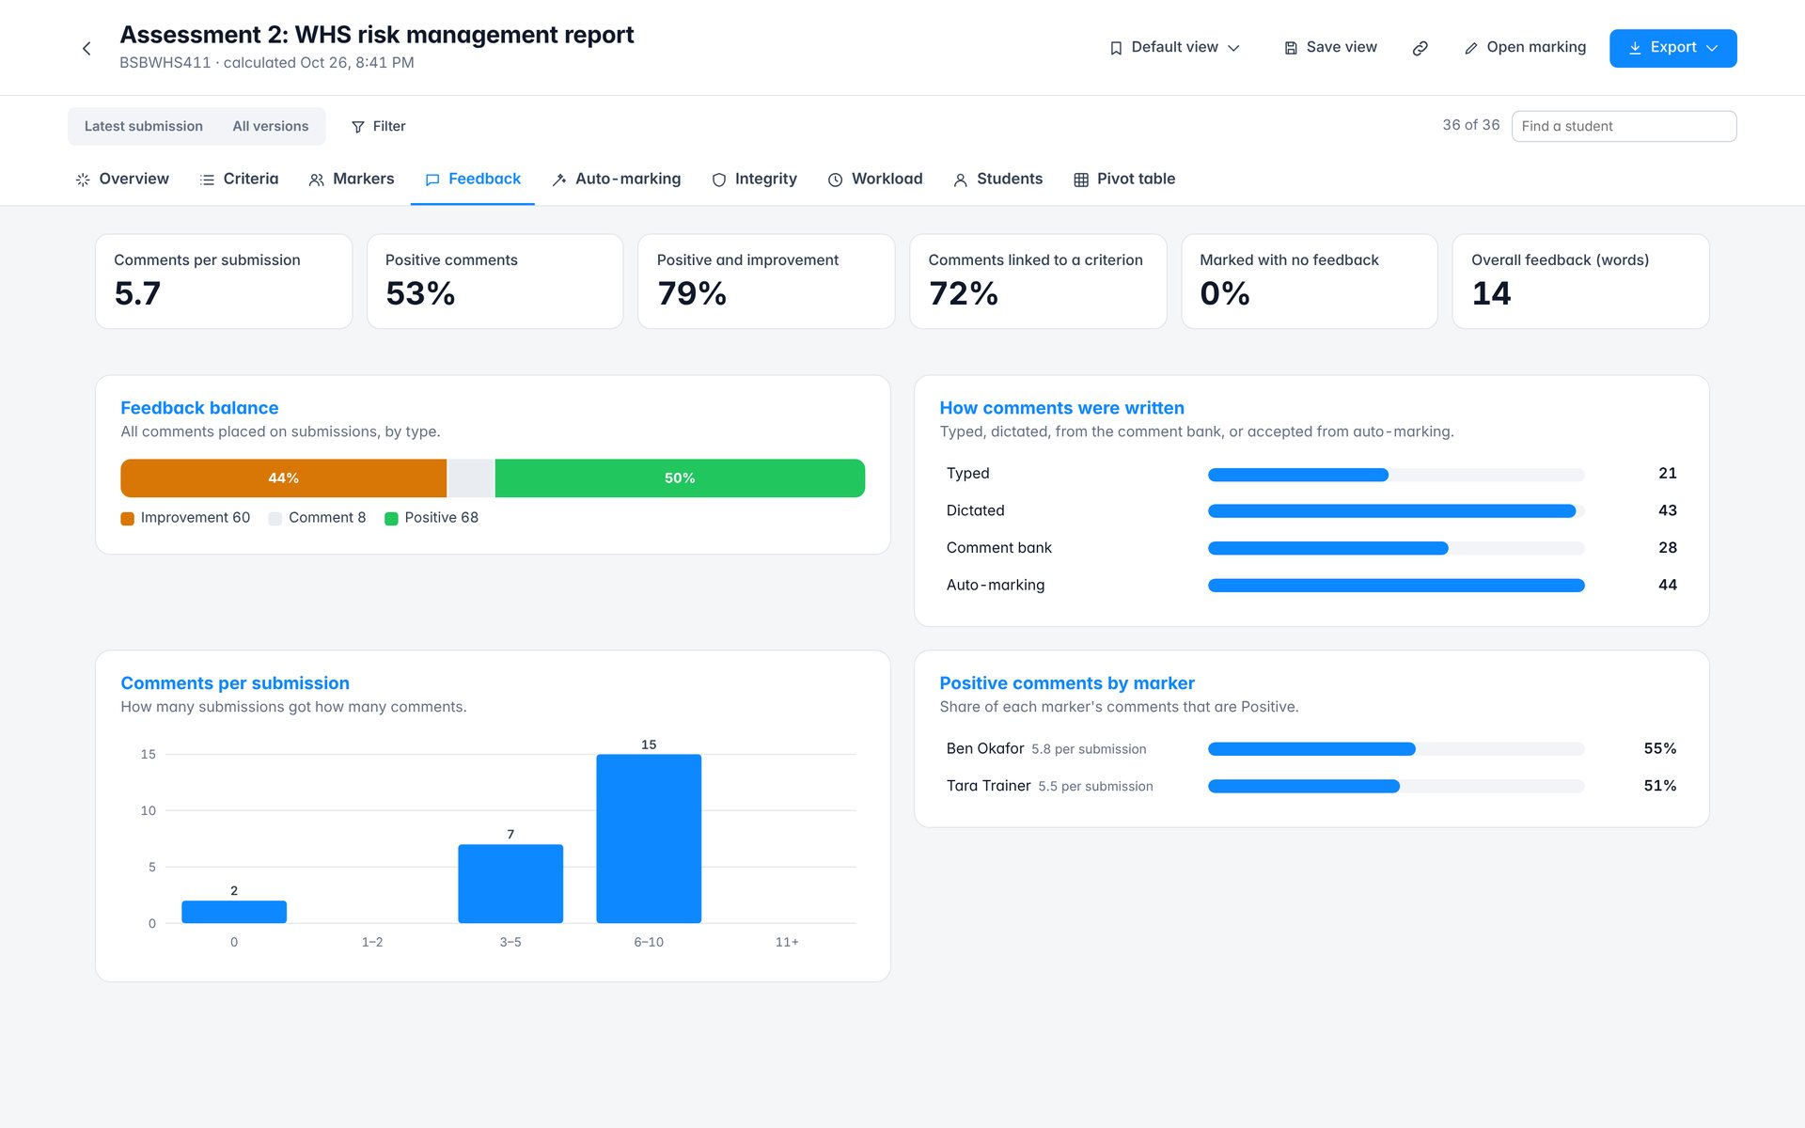Click the floppy disk Save view icon

(1291, 48)
